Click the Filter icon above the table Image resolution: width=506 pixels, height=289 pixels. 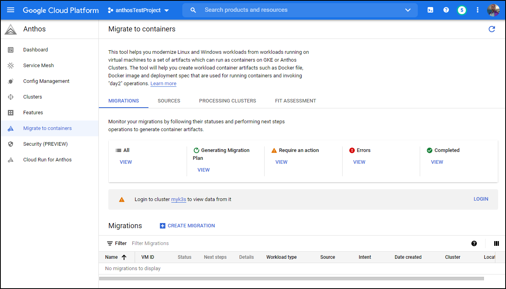pos(110,243)
